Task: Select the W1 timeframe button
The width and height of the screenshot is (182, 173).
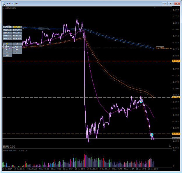Action: 17,52
